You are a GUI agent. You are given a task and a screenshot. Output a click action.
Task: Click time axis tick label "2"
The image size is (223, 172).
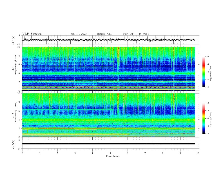(57, 153)
